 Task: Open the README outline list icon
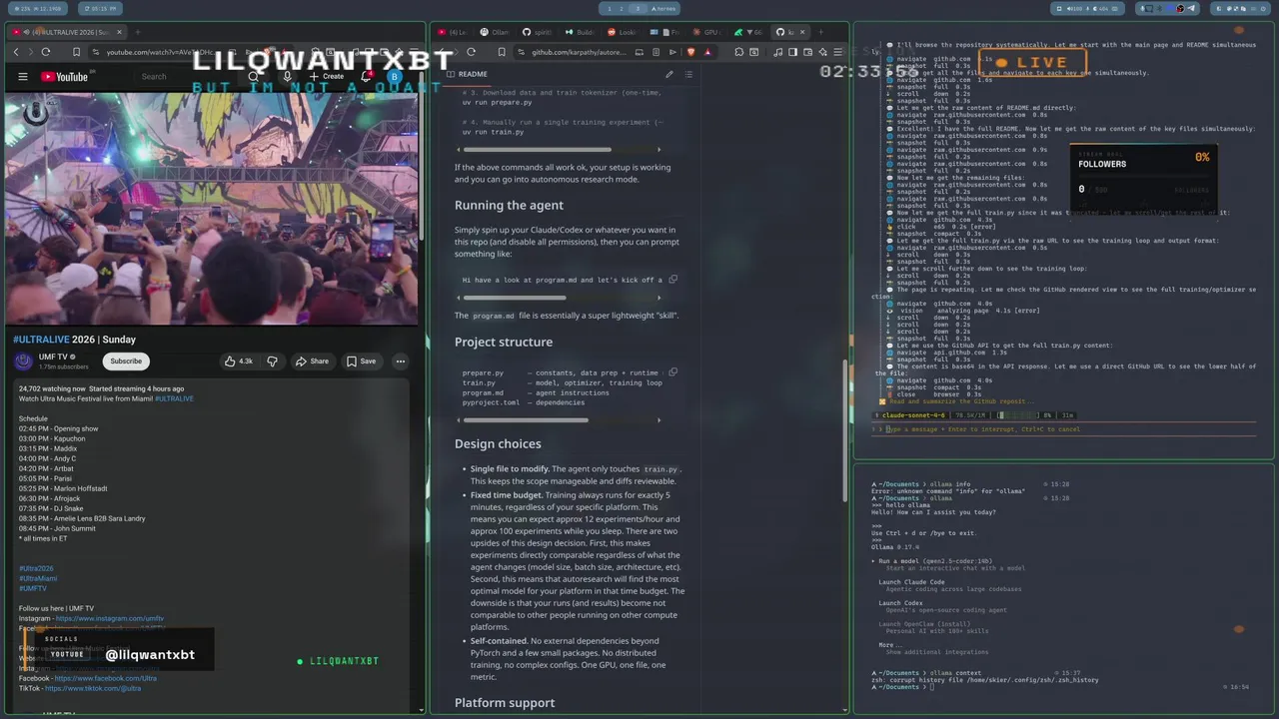688,74
